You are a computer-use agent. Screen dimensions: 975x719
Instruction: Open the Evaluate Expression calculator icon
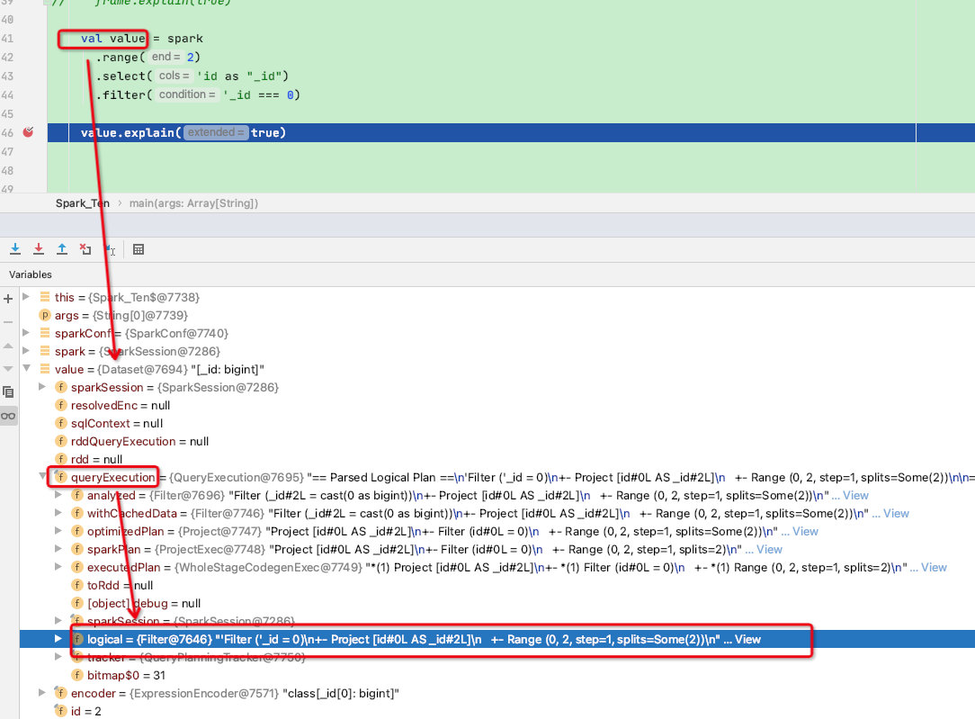(139, 249)
